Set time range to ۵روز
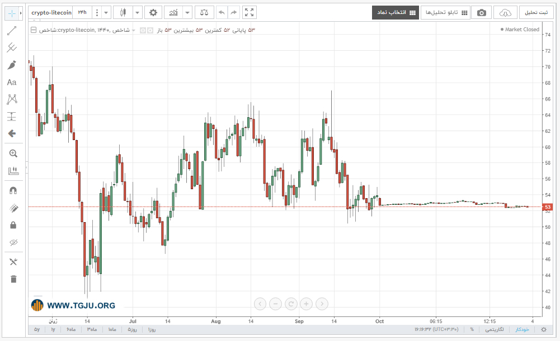 [132, 330]
